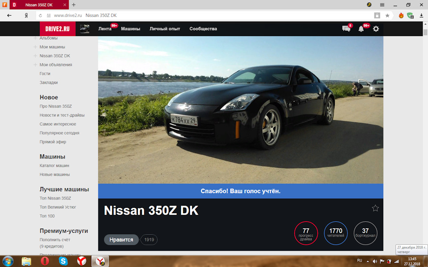428x267 pixels.
Task: Open the Закладки link
Action: click(49, 83)
